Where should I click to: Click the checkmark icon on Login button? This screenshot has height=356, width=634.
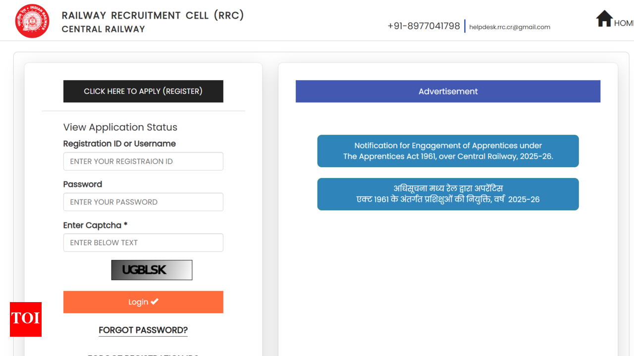tap(155, 302)
